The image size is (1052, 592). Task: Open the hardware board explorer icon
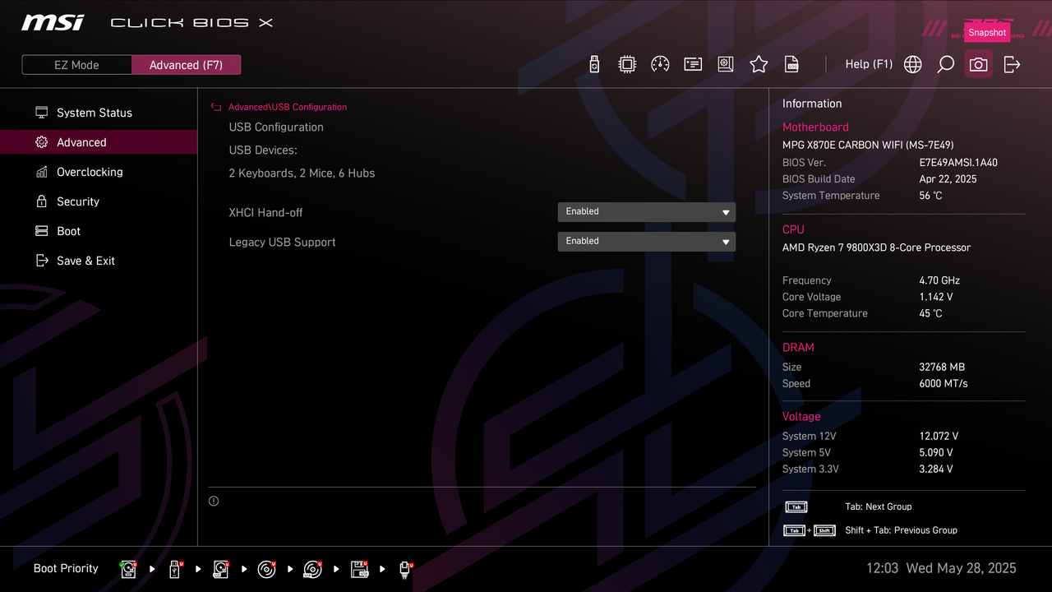[x=726, y=64]
